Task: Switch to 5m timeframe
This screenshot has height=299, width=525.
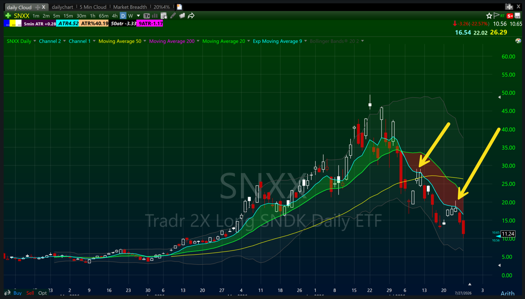Action: pos(56,16)
